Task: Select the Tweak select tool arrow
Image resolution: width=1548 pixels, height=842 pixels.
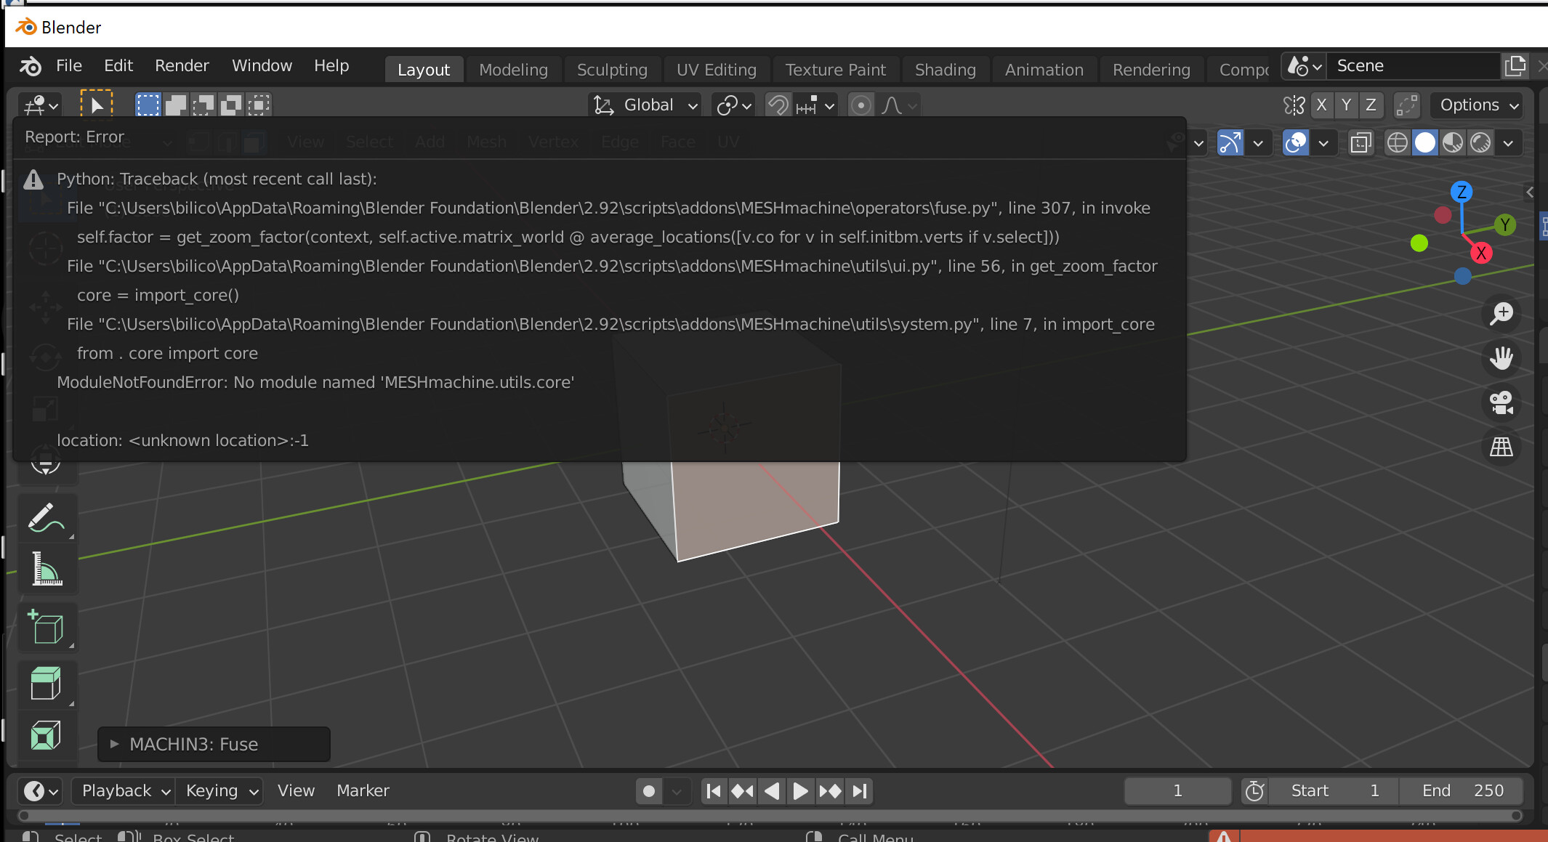Action: (97, 105)
